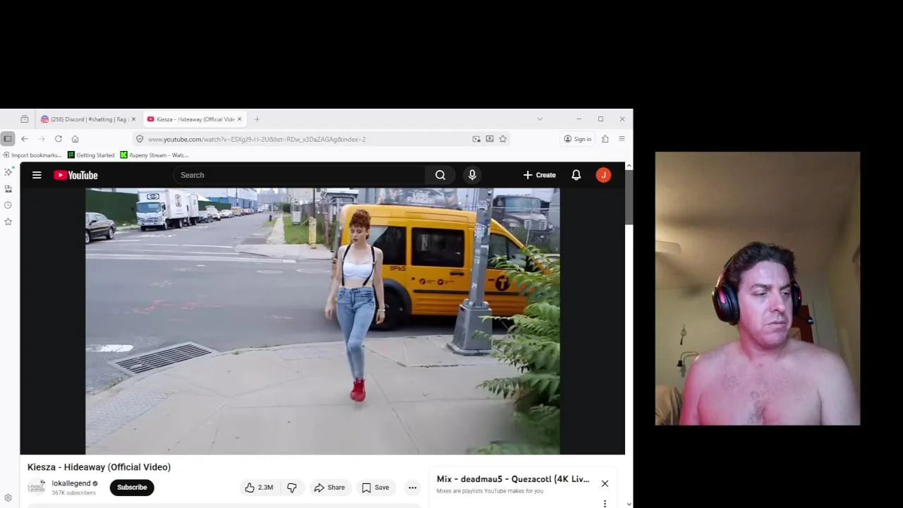Sign in to the browser account
Viewport: 903px width, 508px height.
[x=578, y=139]
